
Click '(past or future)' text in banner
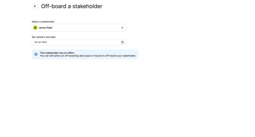93,56
